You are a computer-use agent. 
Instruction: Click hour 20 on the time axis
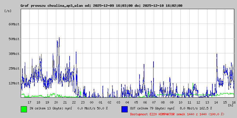(x=56, y=102)
